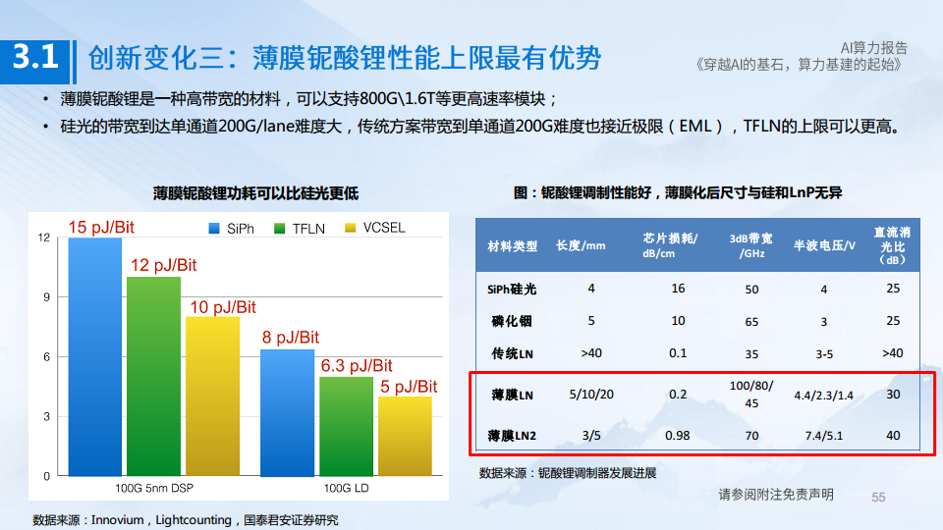Select the row label "SiPh硅光"
Image resolution: width=943 pixels, height=530 pixels.
[512, 289]
